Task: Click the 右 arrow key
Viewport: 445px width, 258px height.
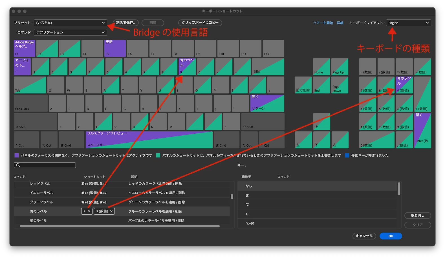Action: [340, 140]
